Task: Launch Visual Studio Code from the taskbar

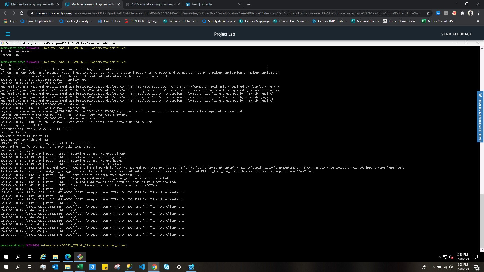Action: pos(142,267)
